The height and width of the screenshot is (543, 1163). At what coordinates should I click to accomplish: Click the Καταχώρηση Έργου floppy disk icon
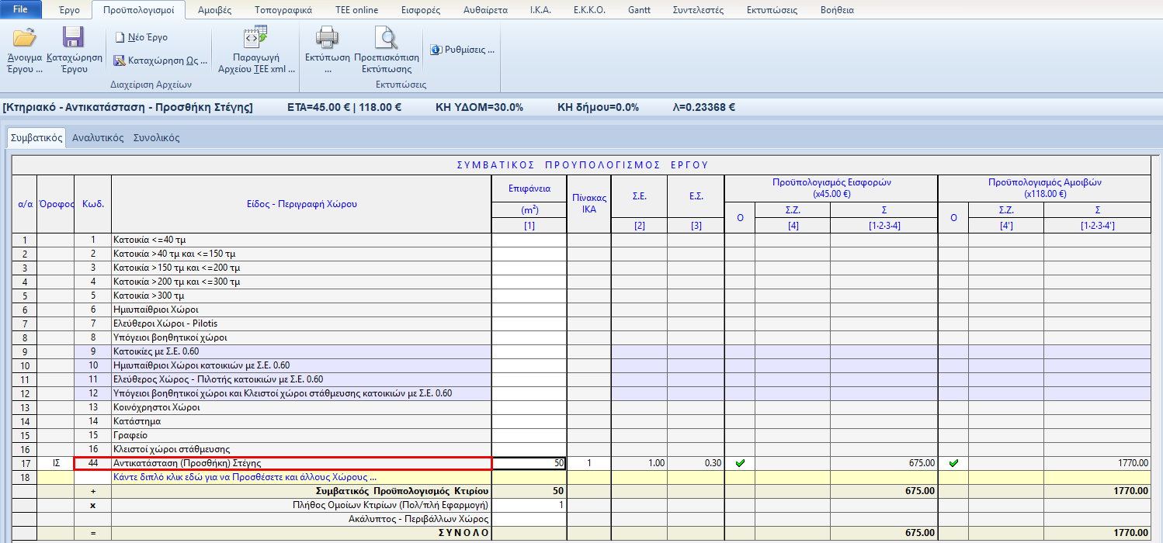point(74,38)
